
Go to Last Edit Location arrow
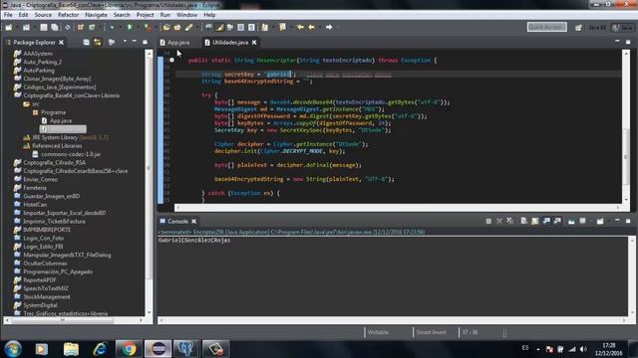pyautogui.click(x=300, y=27)
